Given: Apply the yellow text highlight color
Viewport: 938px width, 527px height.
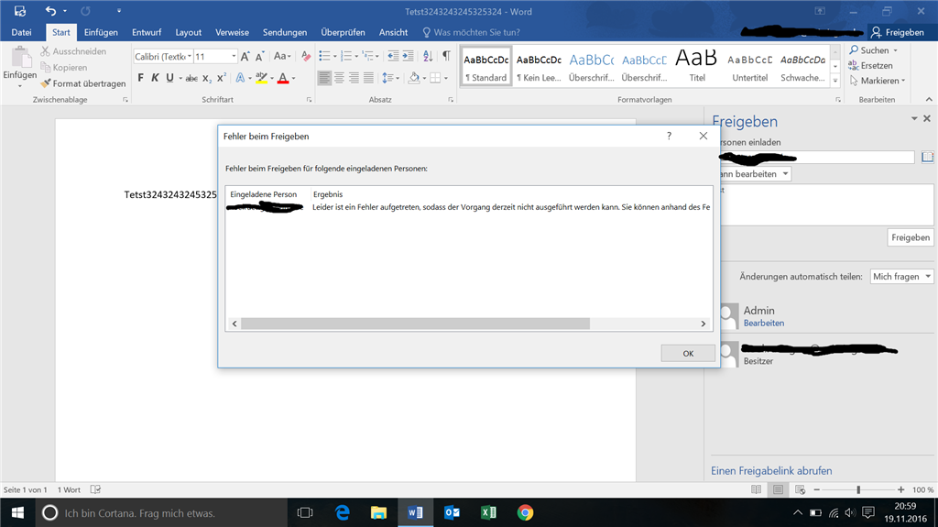Looking at the screenshot, I should pos(261,78).
